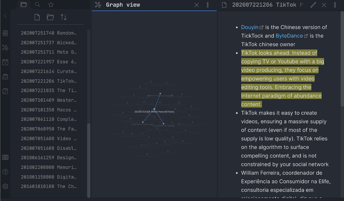344x201 pixels.
Task: Open the starred notes tab
Action: [51, 4]
